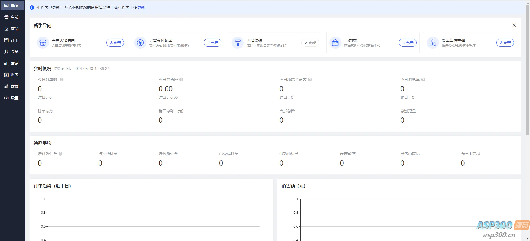Click the payment config yen icon
Viewport: 530px width, 241px height.
coord(140,43)
